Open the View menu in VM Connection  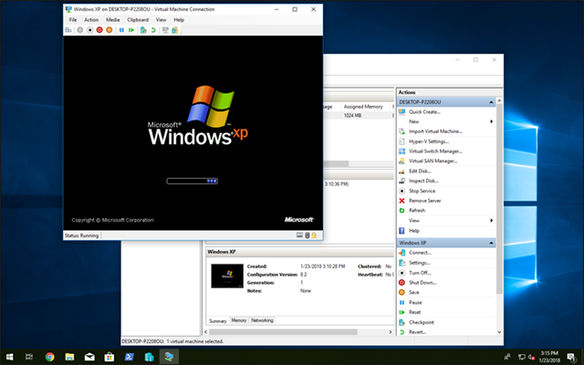161,20
